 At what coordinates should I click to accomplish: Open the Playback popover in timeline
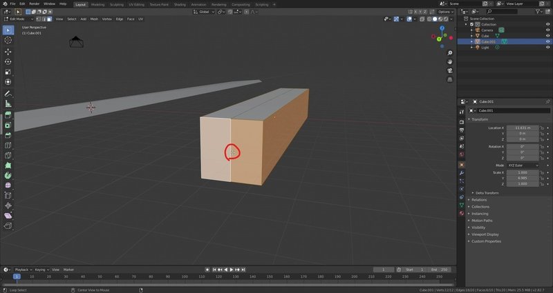coord(23,270)
